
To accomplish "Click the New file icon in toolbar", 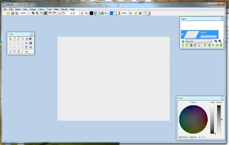I will point(5,13).
